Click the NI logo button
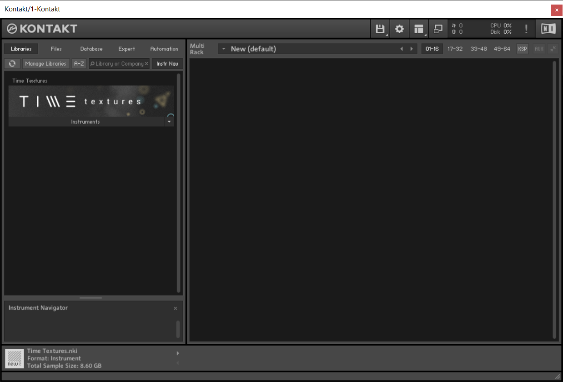Image resolution: width=563 pixels, height=382 pixels. click(548, 29)
